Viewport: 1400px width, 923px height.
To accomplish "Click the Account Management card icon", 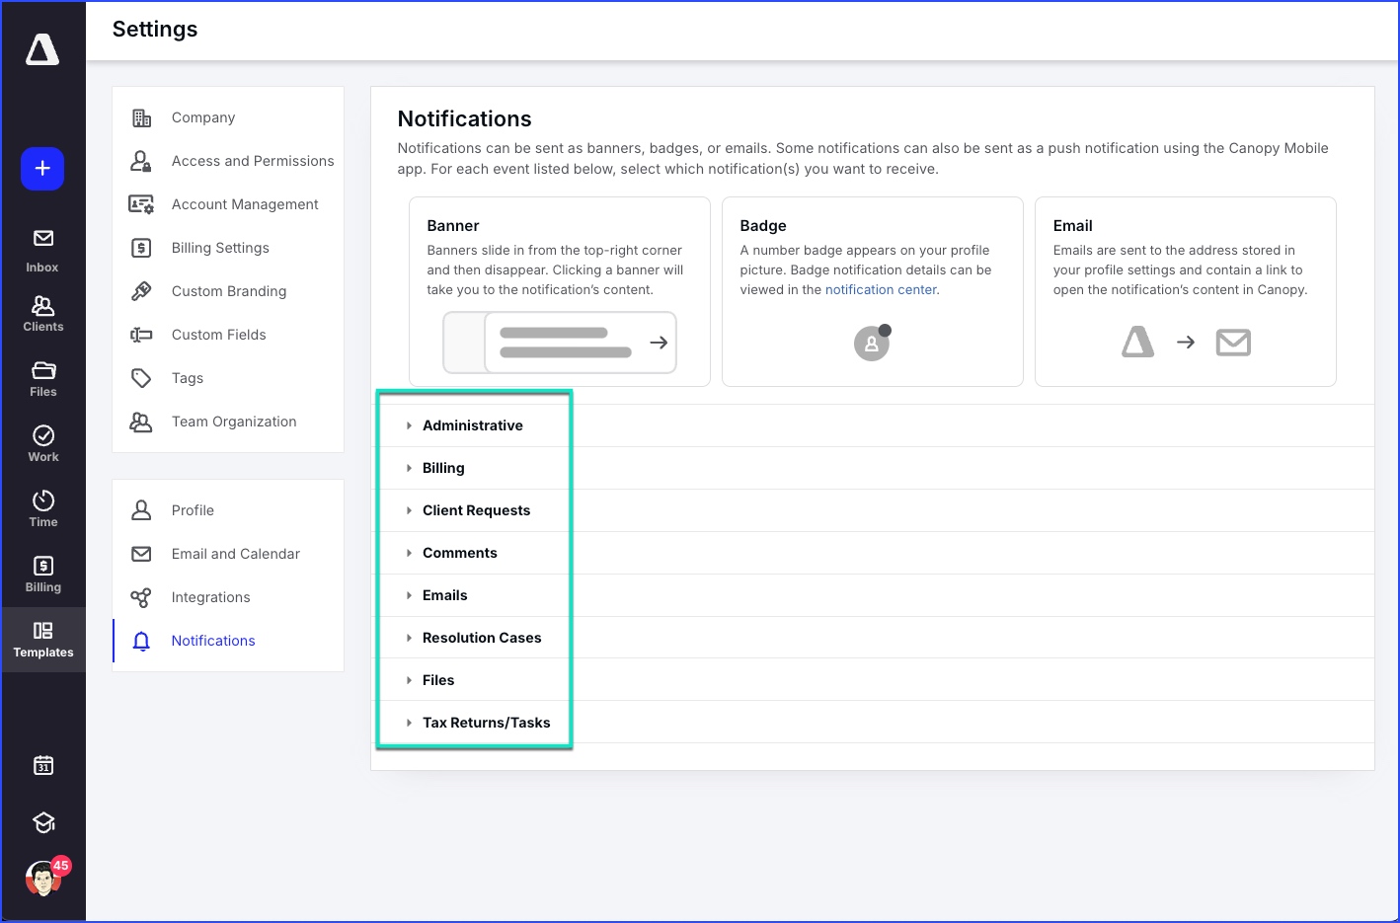I will coord(141,204).
